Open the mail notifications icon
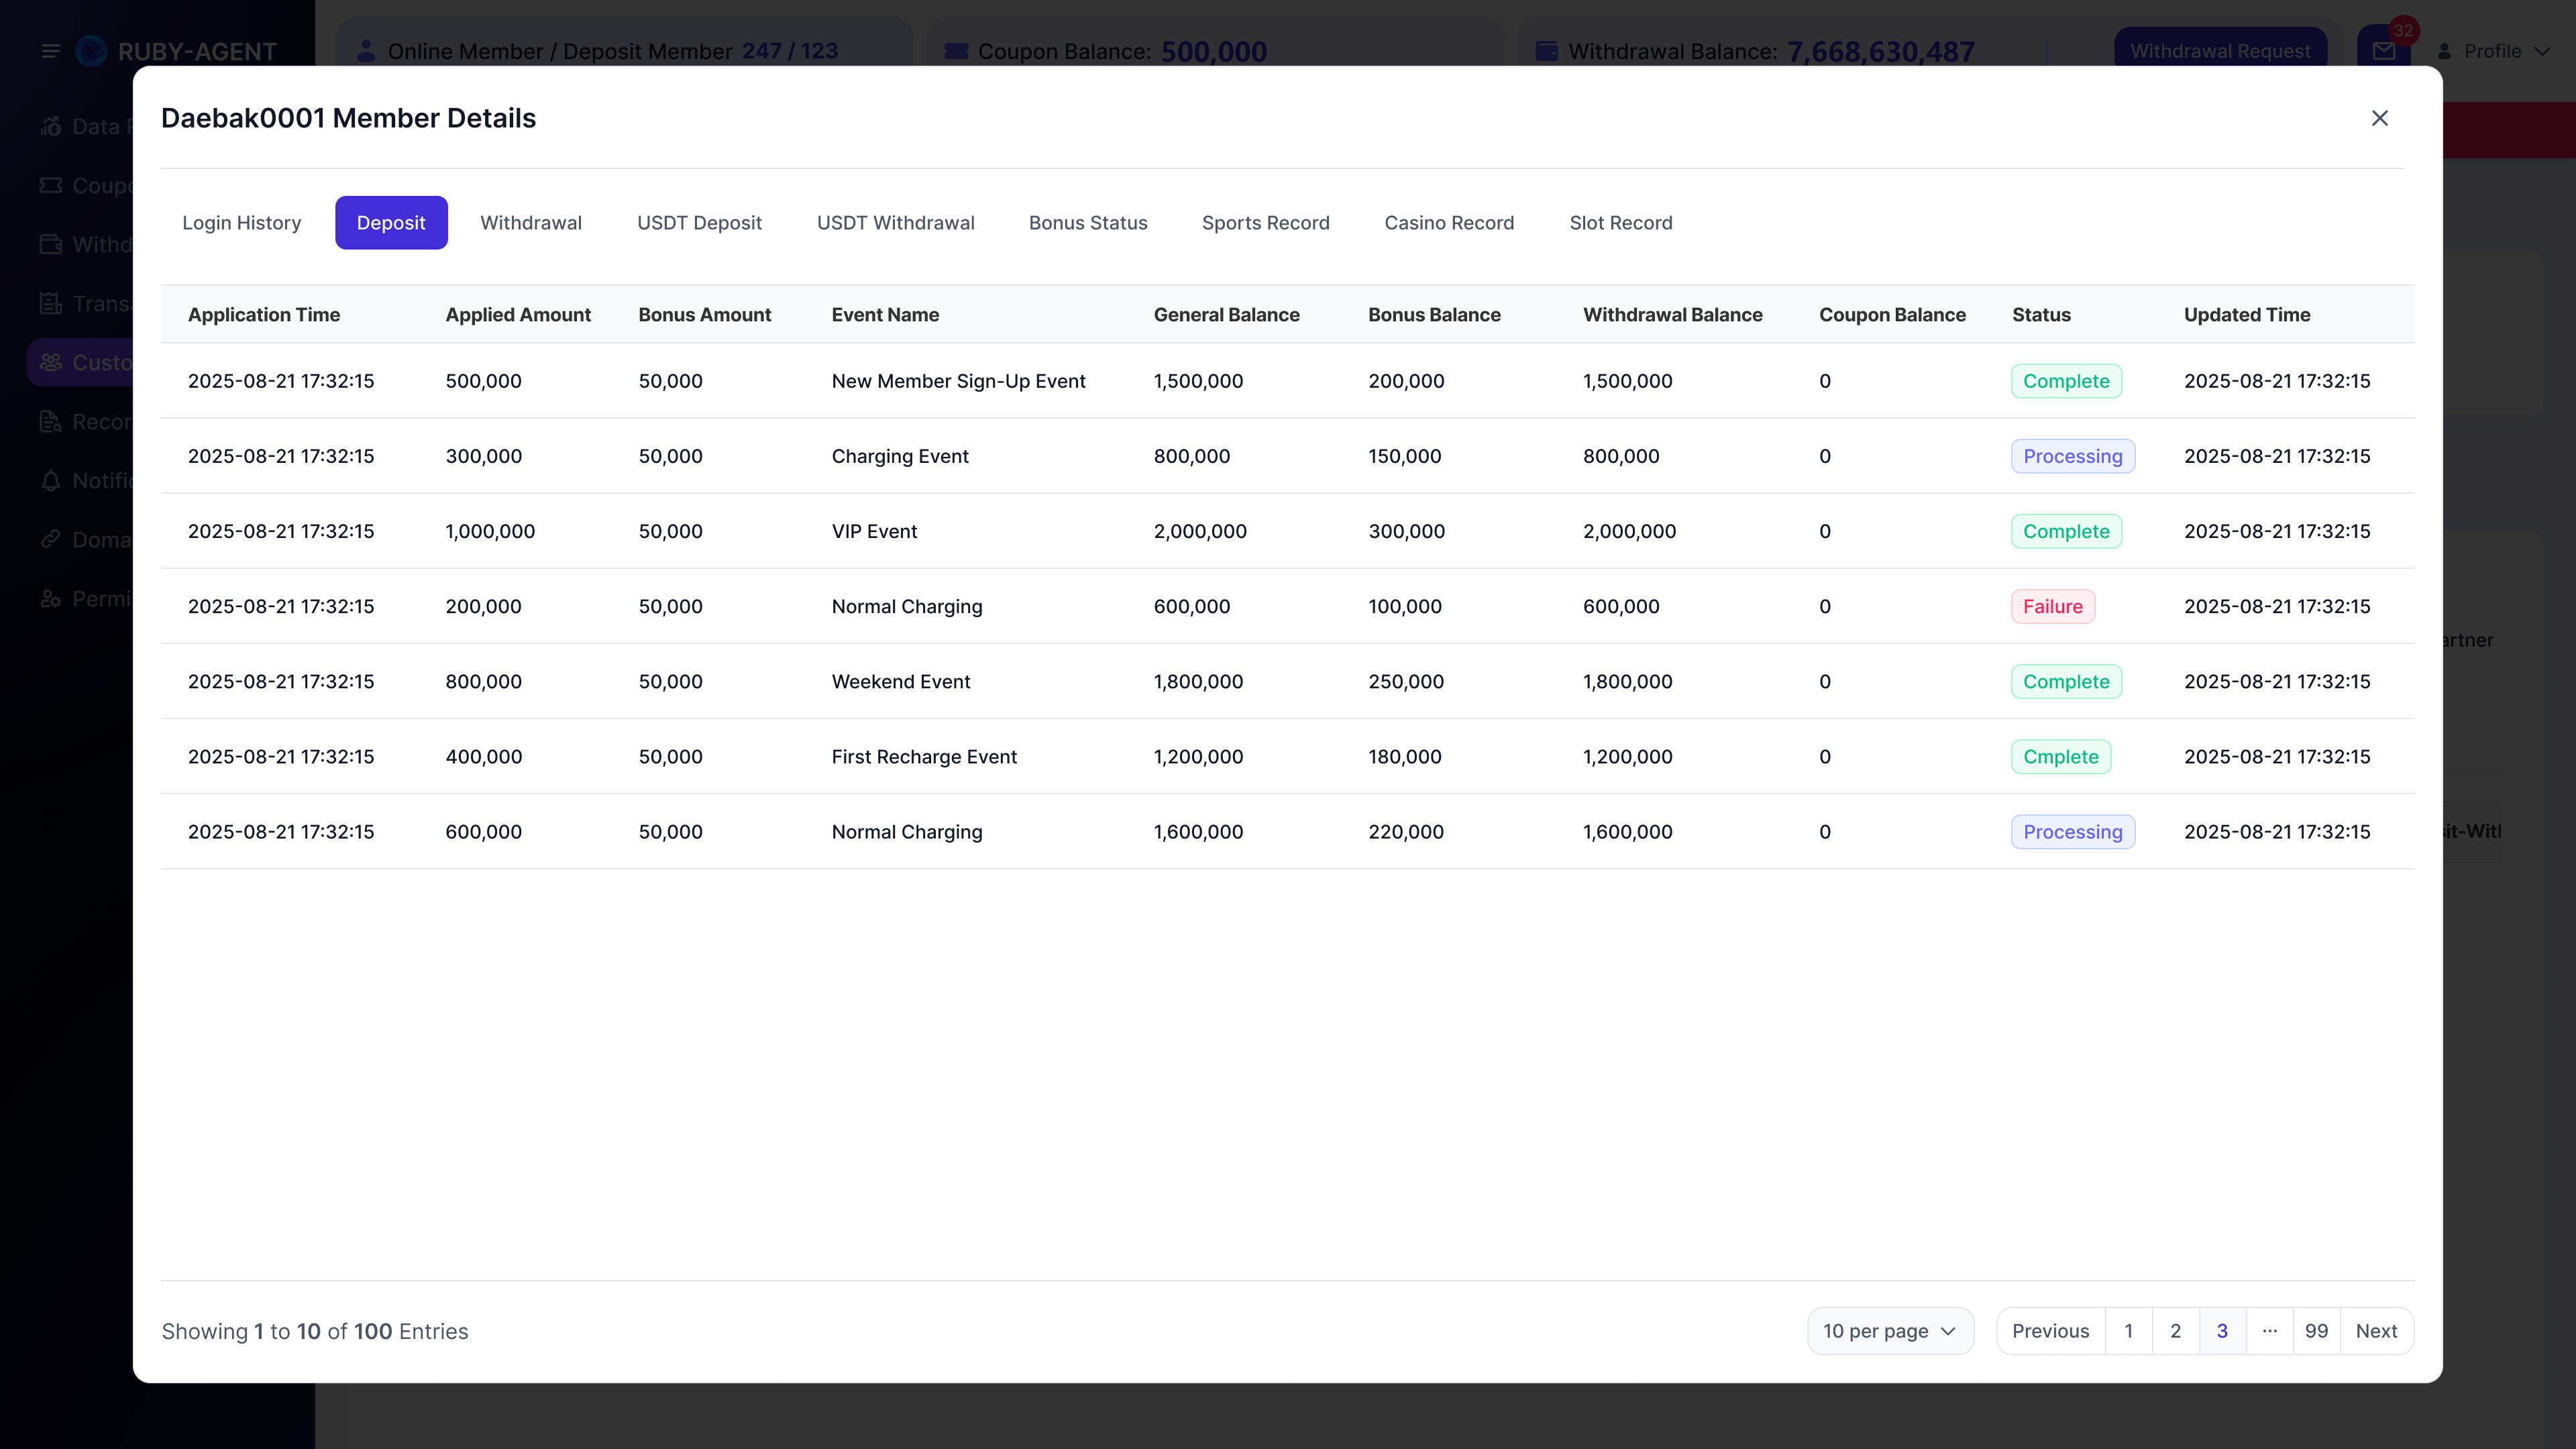Viewport: 2576px width, 1449px height. pos(2384,51)
